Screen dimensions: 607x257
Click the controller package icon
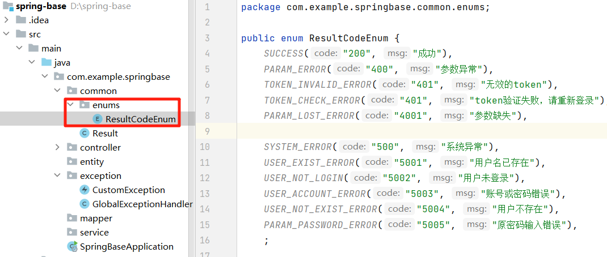[x=72, y=147]
